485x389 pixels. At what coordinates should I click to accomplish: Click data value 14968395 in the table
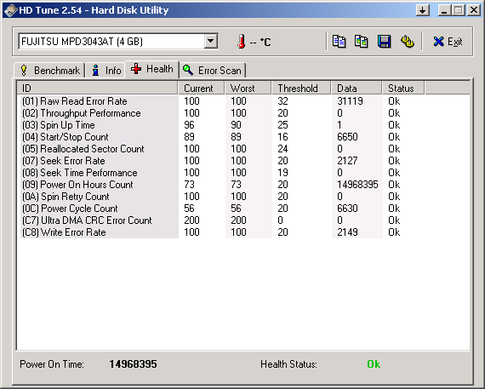pos(357,185)
